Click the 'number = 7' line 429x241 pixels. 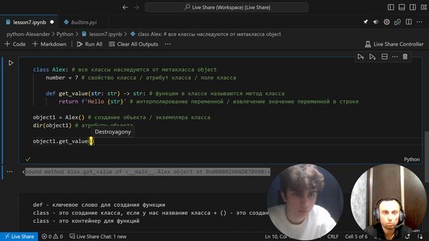pyautogui.click(x=62, y=78)
